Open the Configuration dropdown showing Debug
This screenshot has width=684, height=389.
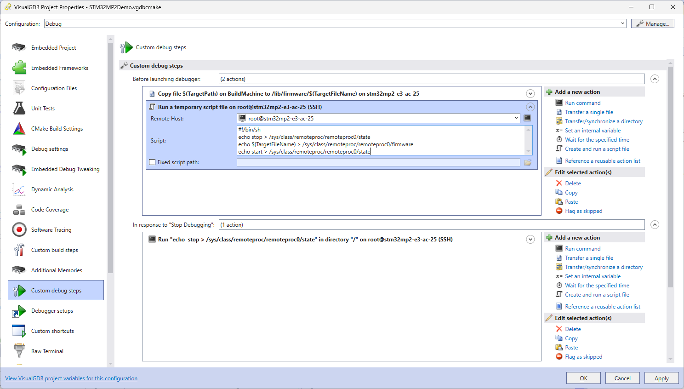point(335,23)
